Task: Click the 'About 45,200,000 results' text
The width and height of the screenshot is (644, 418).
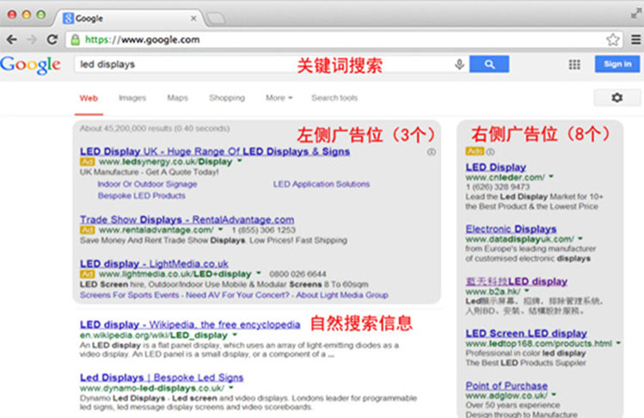Action: point(155,129)
